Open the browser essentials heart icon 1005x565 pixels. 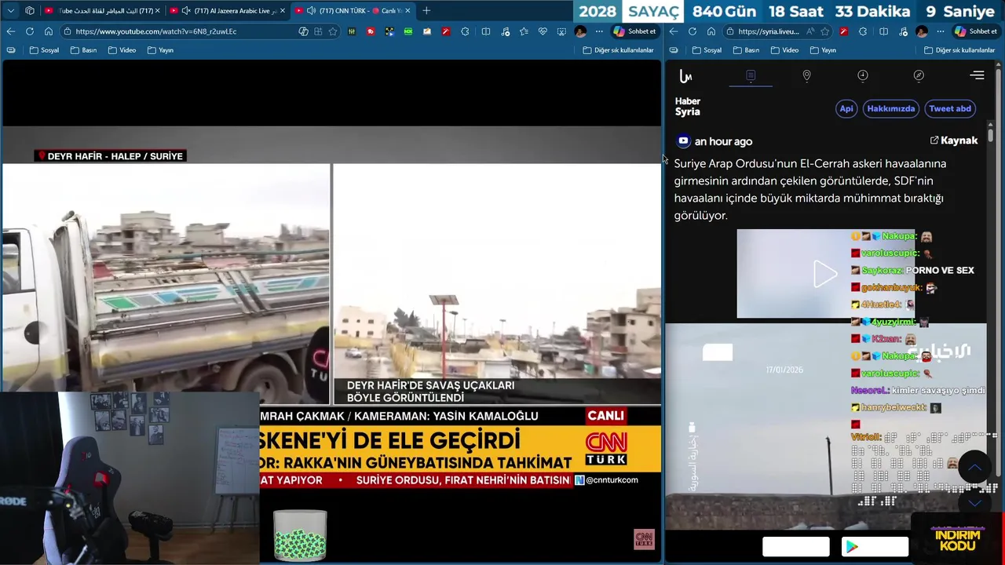[x=543, y=31]
